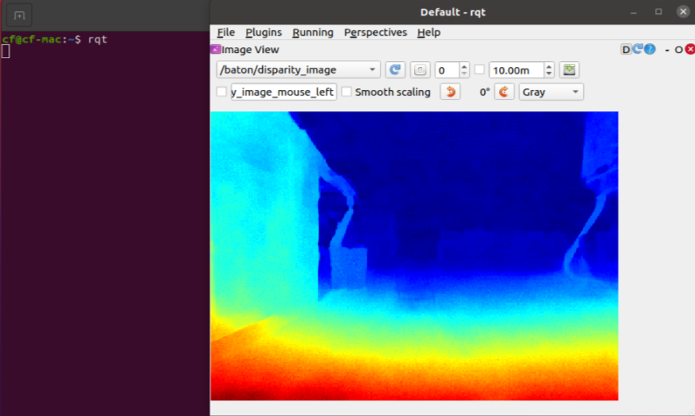Click the zoom to original size icon
The height and width of the screenshot is (416, 695).
(420, 70)
